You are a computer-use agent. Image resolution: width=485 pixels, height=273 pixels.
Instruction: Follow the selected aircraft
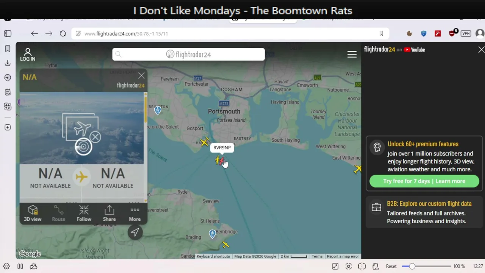point(84,213)
